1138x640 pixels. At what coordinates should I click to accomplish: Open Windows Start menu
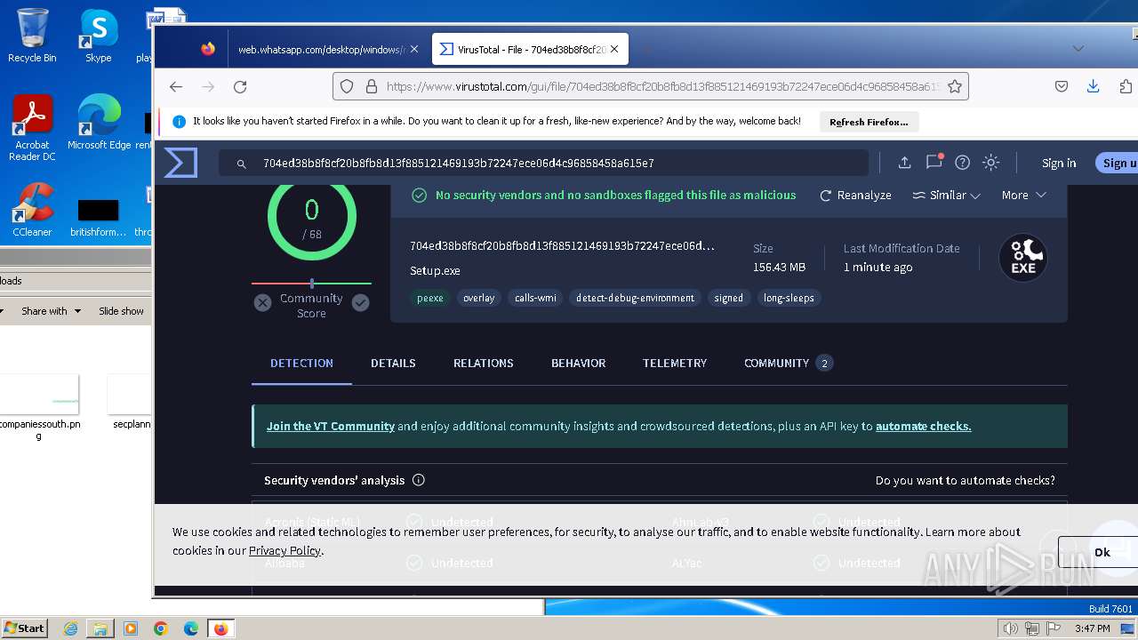pyautogui.click(x=24, y=628)
